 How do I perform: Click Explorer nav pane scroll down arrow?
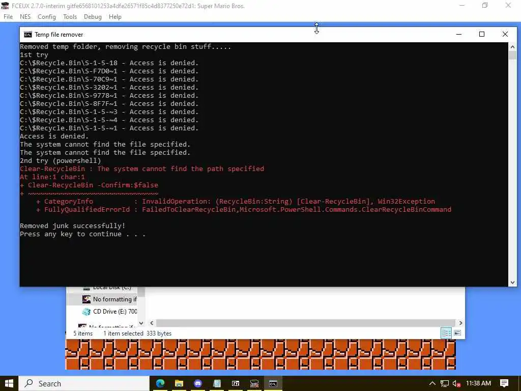click(141, 323)
